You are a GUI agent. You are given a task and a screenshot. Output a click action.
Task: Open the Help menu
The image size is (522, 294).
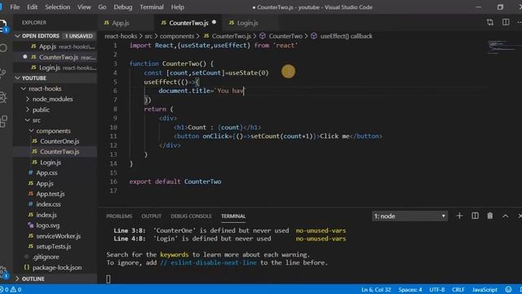178,7
